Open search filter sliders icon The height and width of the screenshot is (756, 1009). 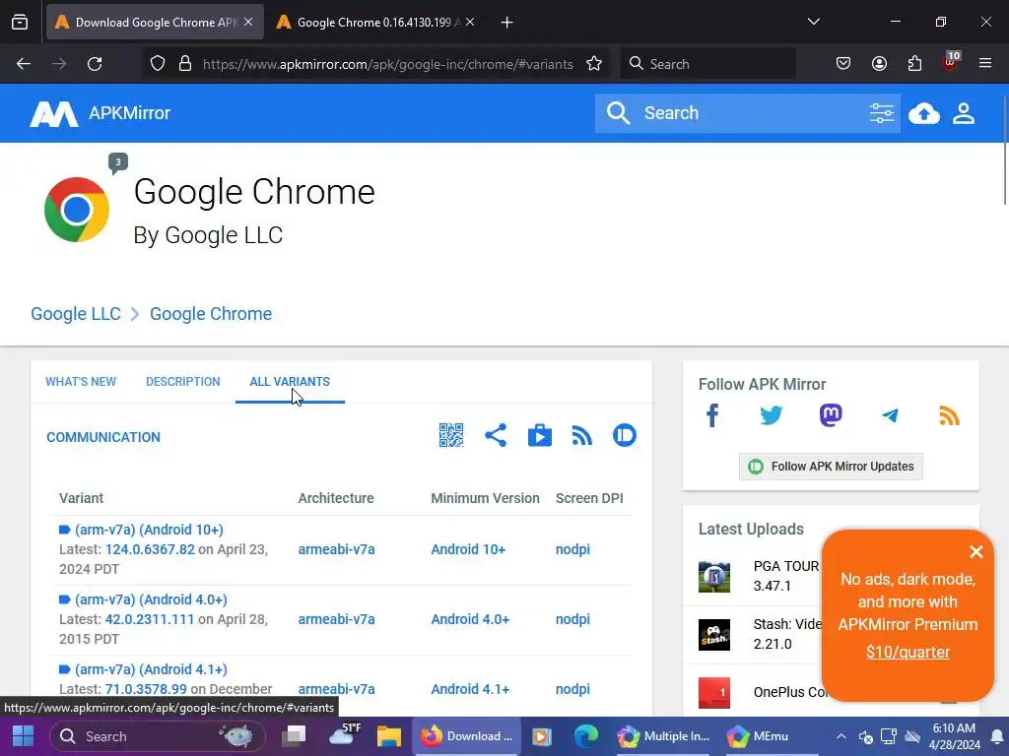tap(881, 113)
